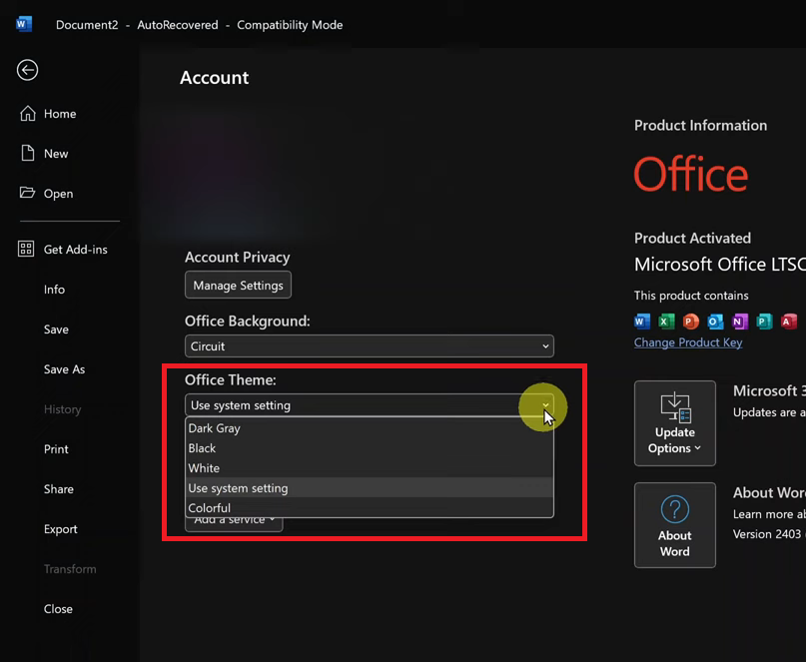The width and height of the screenshot is (806, 662).
Task: Click the Word app icon under product contains
Action: pyautogui.click(x=642, y=322)
